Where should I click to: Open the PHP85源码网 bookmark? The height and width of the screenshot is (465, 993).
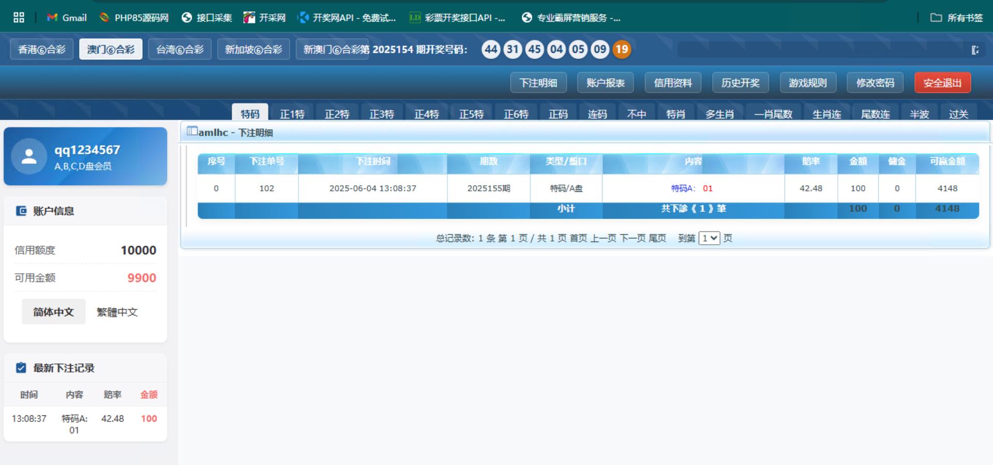point(134,18)
